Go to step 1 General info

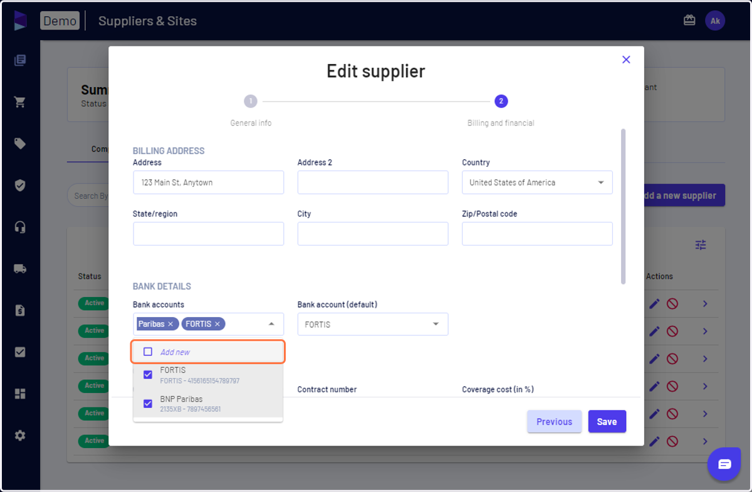click(x=251, y=101)
